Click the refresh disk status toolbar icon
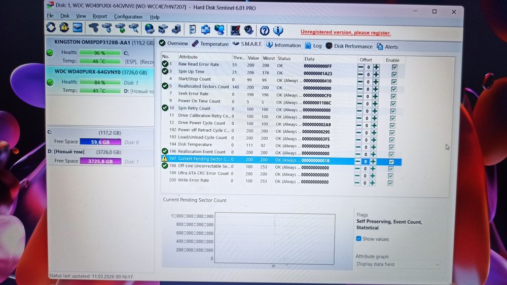This screenshot has width=507, height=285. tap(51, 27)
